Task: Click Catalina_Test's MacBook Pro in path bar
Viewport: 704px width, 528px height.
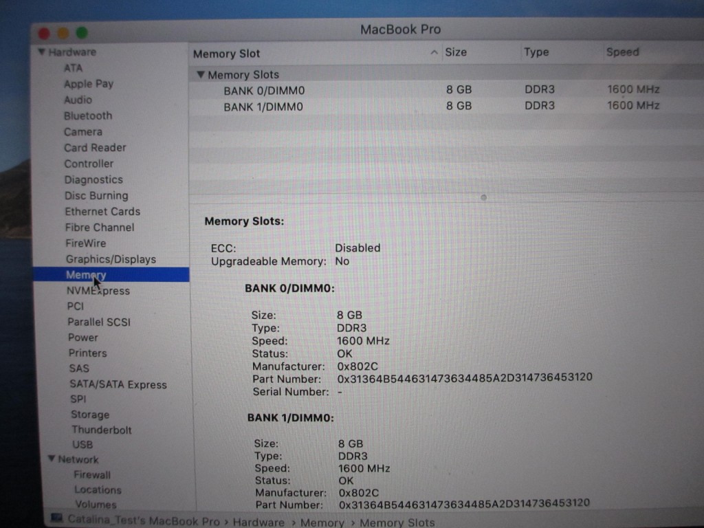Action: [144, 521]
